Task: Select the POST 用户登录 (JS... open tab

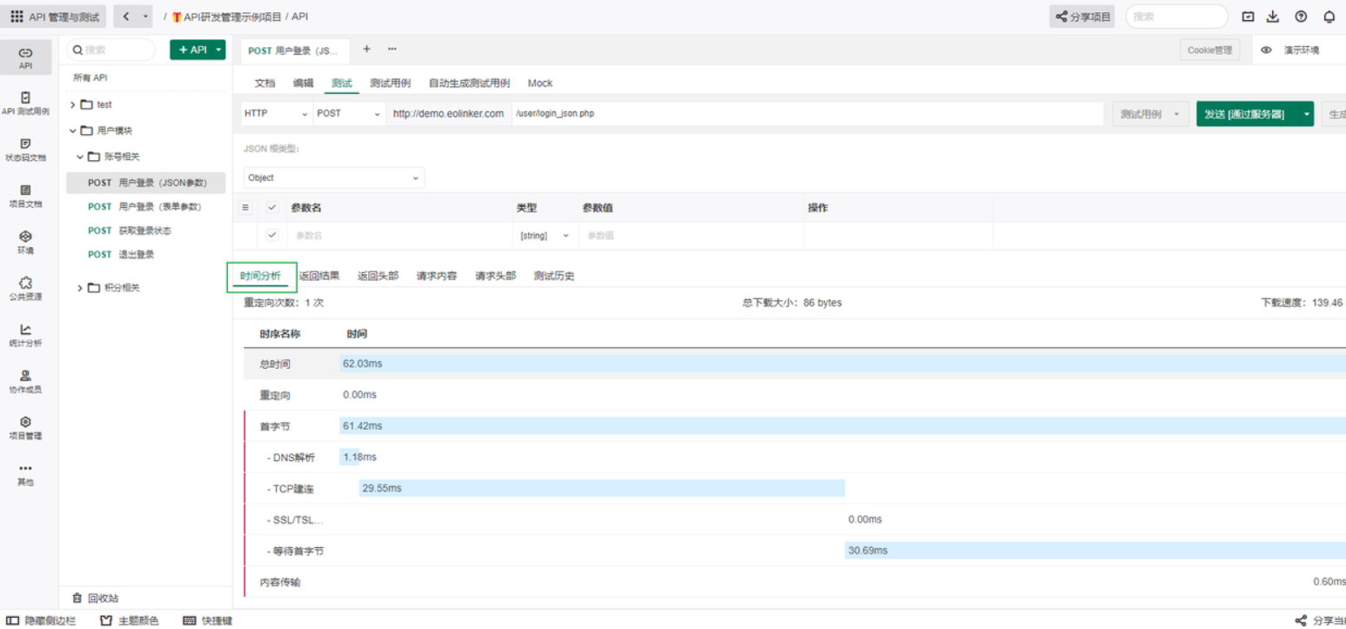Action: (294, 51)
